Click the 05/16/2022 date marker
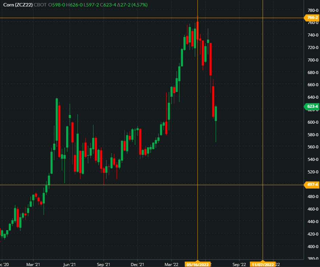This screenshot has width=320, height=267. [197, 264]
